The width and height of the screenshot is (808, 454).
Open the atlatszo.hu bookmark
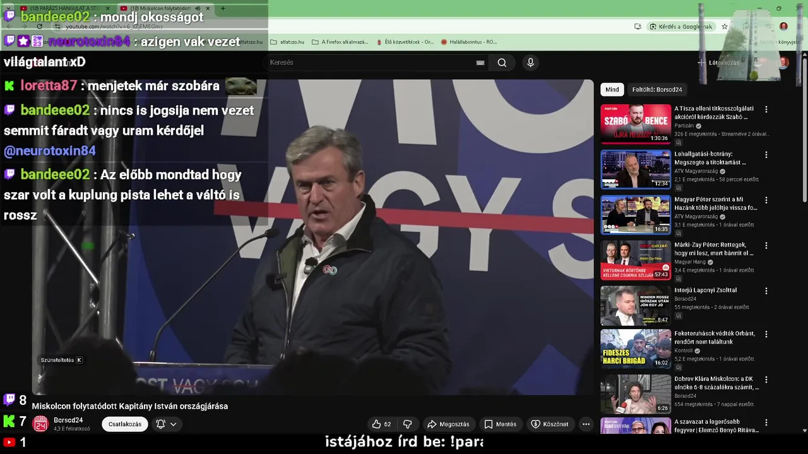[288, 42]
